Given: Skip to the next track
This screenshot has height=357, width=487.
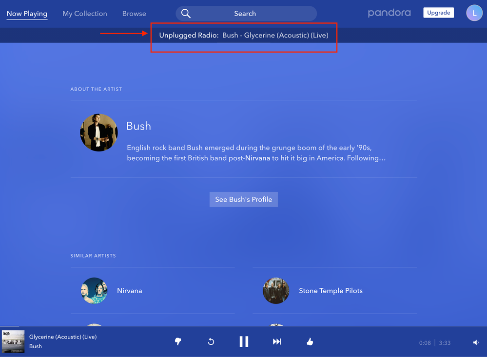Looking at the screenshot, I should (277, 341).
